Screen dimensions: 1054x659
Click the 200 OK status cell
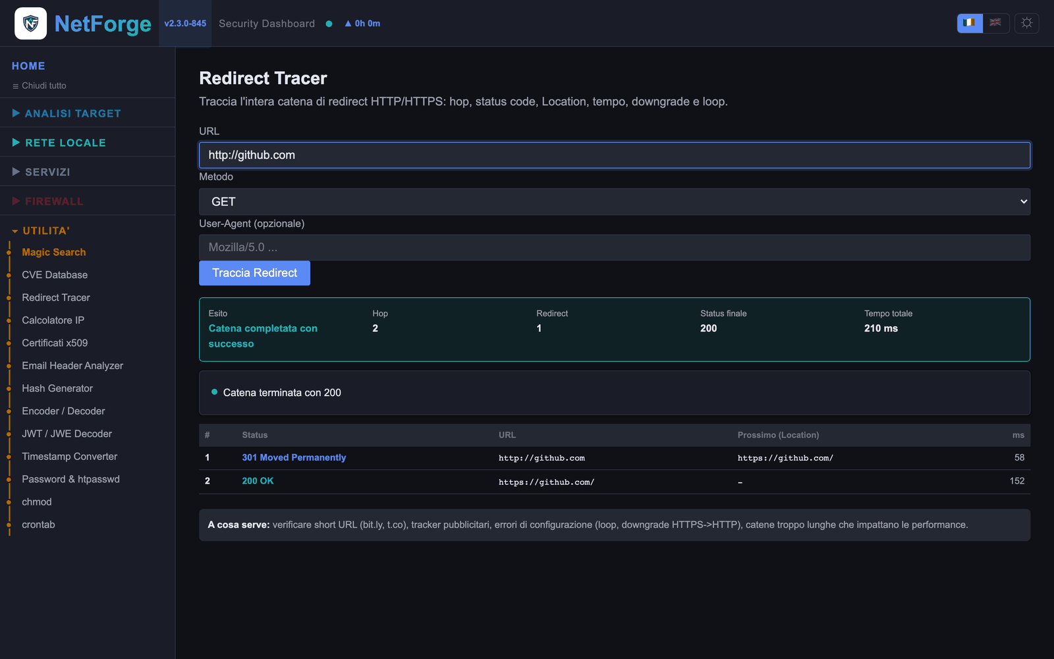(258, 481)
